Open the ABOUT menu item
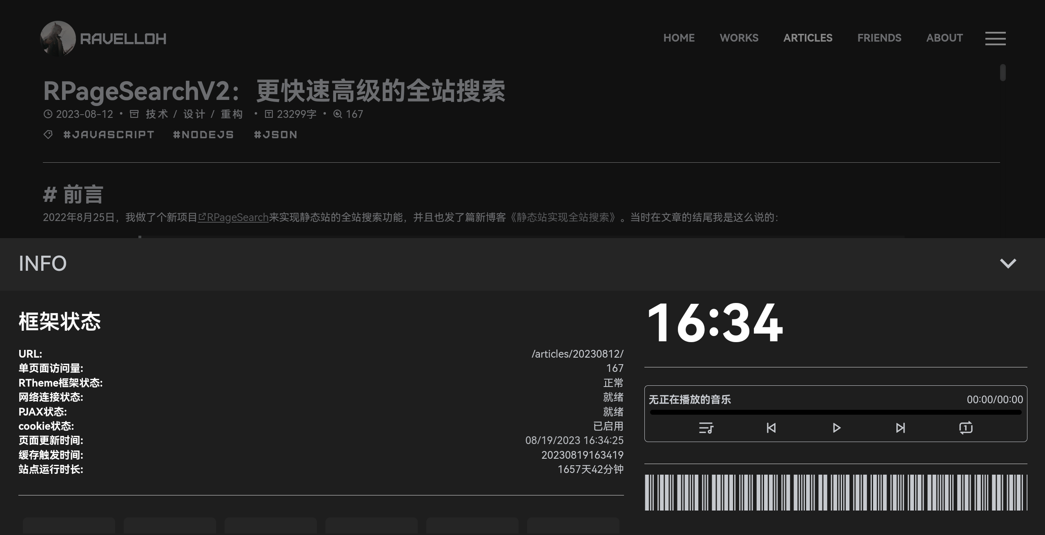This screenshot has width=1045, height=535. (x=944, y=38)
